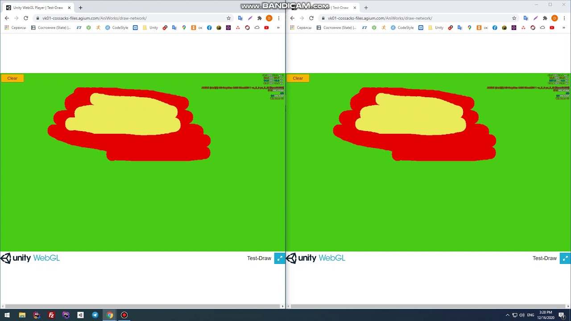
Task: Click fullscreen icon in left Unity player
Action: tap(279, 258)
